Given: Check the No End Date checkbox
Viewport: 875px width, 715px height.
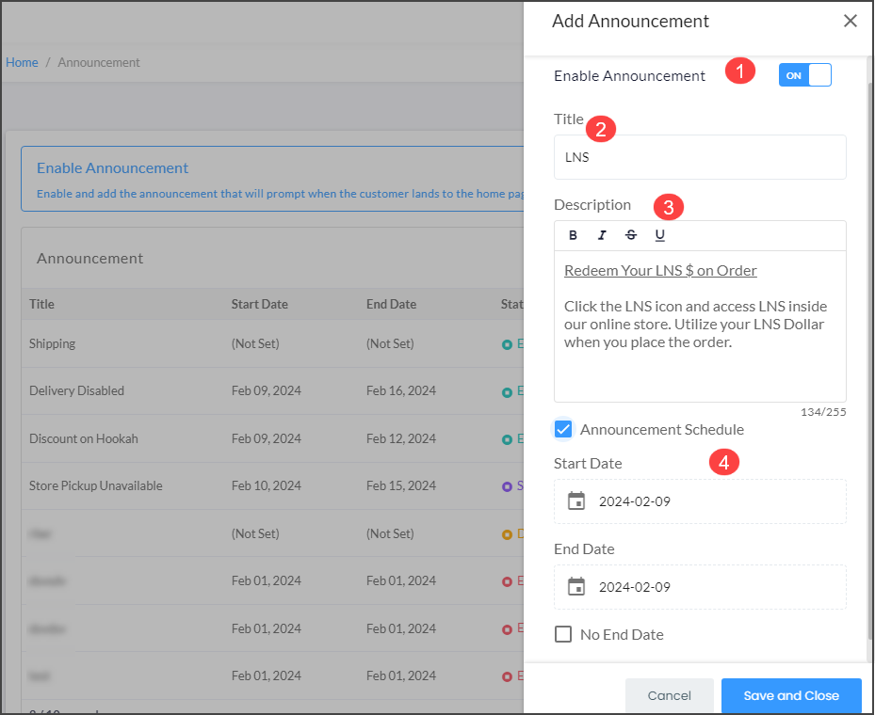Looking at the screenshot, I should click(563, 634).
